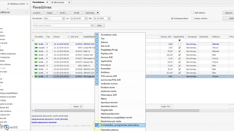Click date cell 21.10.2019 16:20
The height and width of the screenshot is (131, 234).
tap(61, 48)
